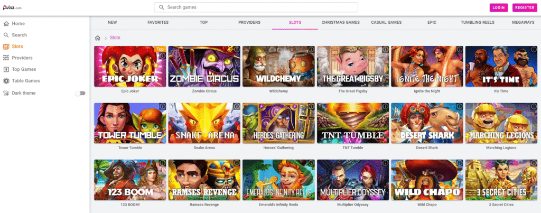
Task: Click Home label in the sidebar
Action: (x=18, y=23)
